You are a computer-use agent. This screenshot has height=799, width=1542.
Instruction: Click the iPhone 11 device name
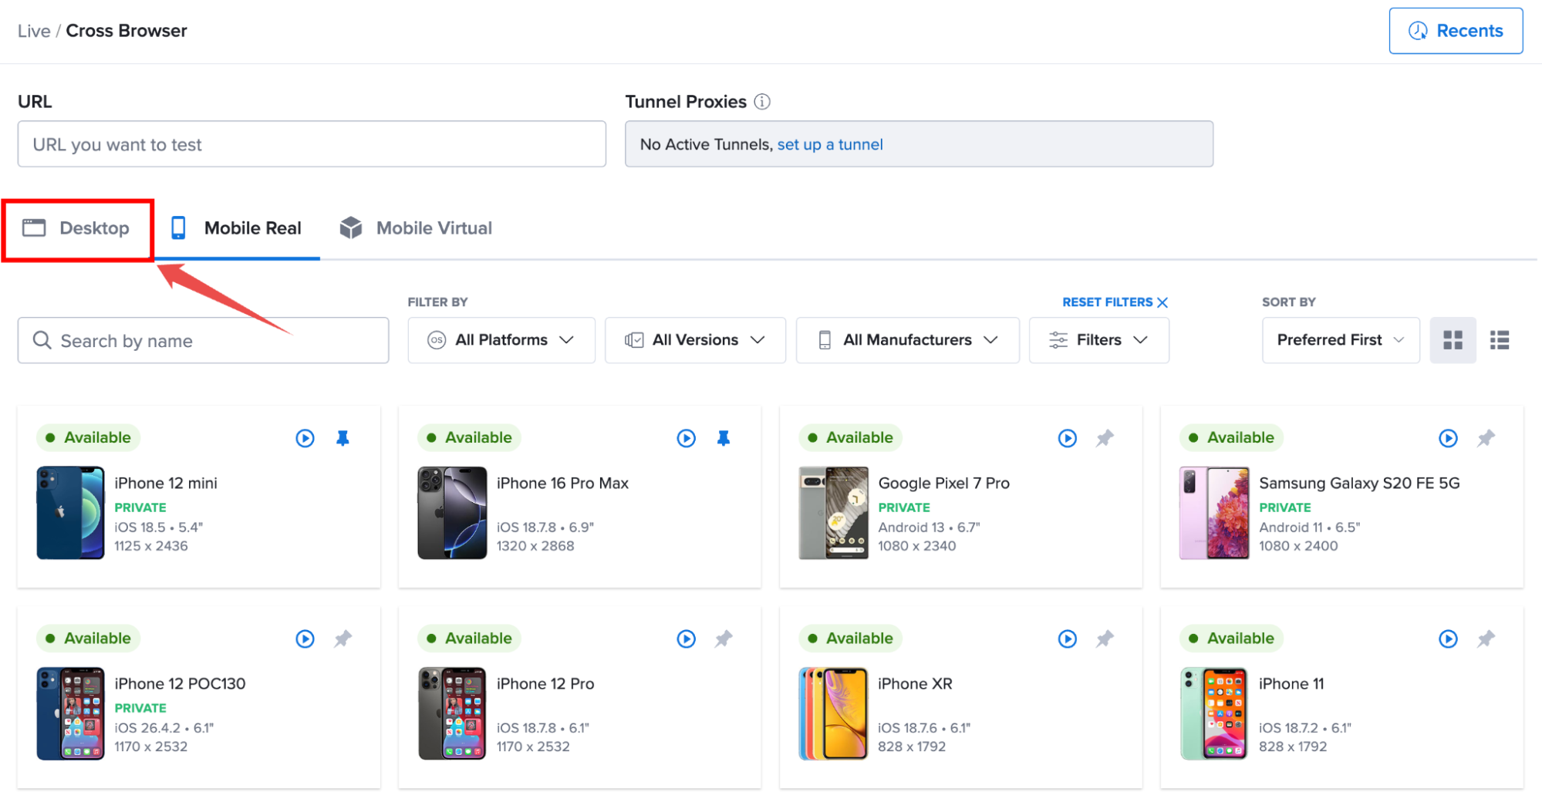tap(1291, 683)
